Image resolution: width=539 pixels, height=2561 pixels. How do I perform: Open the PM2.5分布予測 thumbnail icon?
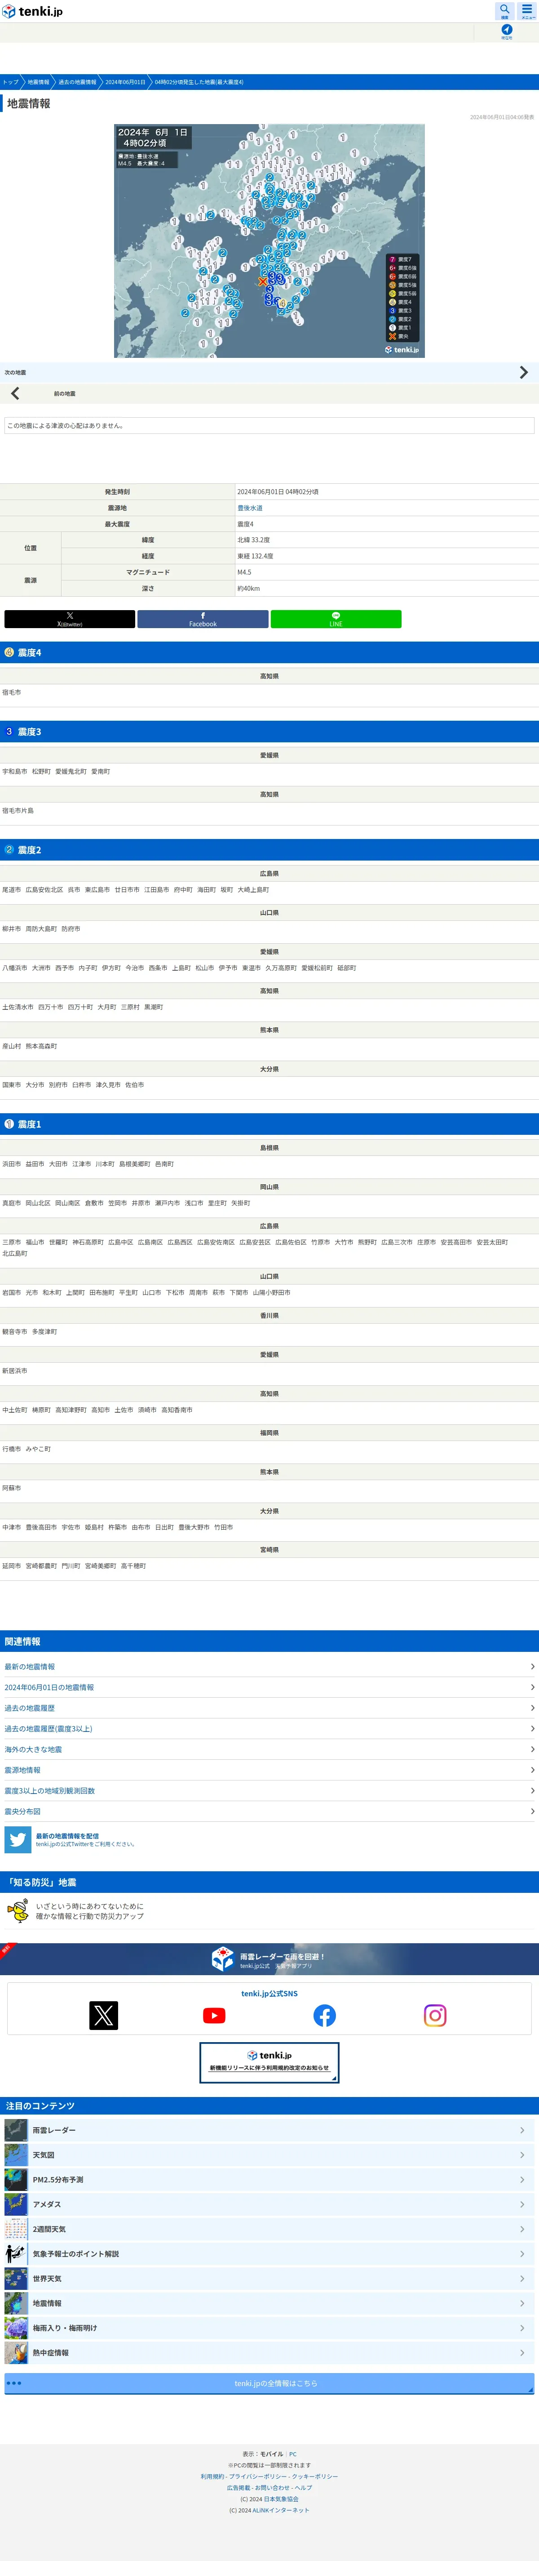coord(16,2179)
